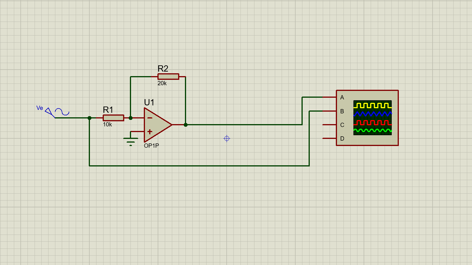Click Channel A input pin of the oscilloscope

point(329,97)
